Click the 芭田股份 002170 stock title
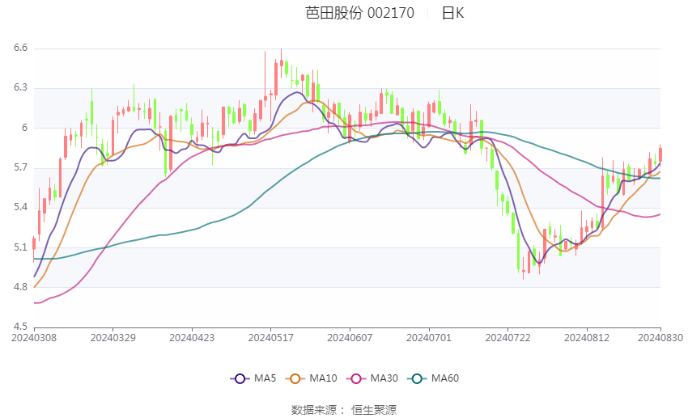Viewport: 688px width, 418px height. pos(360,13)
